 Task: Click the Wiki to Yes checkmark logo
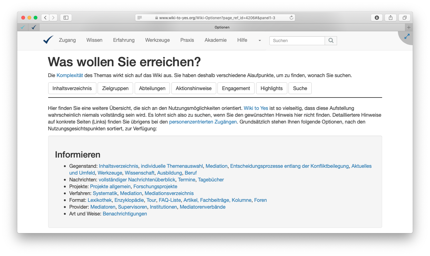click(48, 40)
